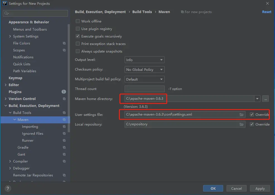Click the project-level icon beside Scopes

[64, 50]
